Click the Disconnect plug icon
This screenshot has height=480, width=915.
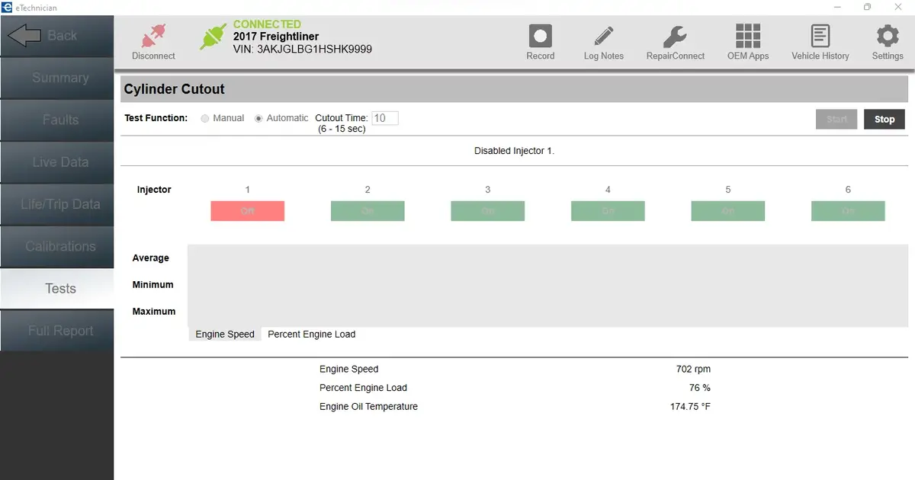[x=154, y=35]
